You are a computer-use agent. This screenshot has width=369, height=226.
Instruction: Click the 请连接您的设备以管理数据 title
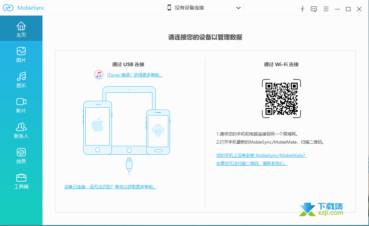205,37
